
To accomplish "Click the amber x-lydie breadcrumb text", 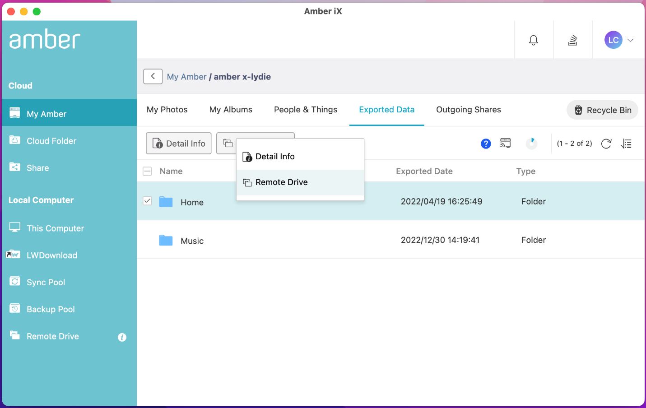I will point(242,77).
